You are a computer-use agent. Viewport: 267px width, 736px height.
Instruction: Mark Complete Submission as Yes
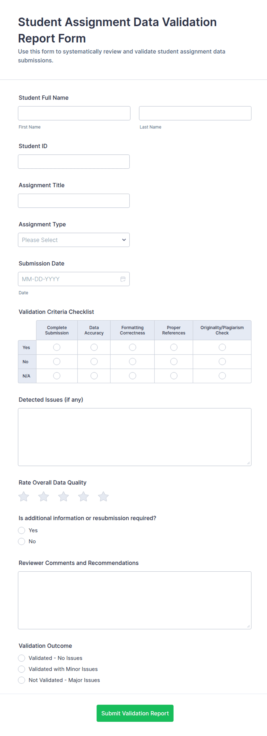(x=57, y=347)
